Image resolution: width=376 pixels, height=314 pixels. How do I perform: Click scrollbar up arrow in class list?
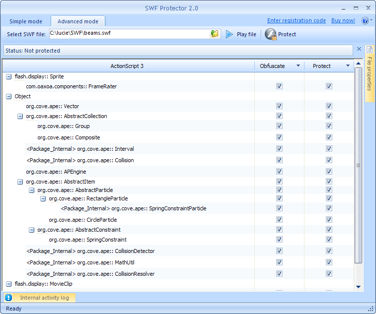coord(358,63)
